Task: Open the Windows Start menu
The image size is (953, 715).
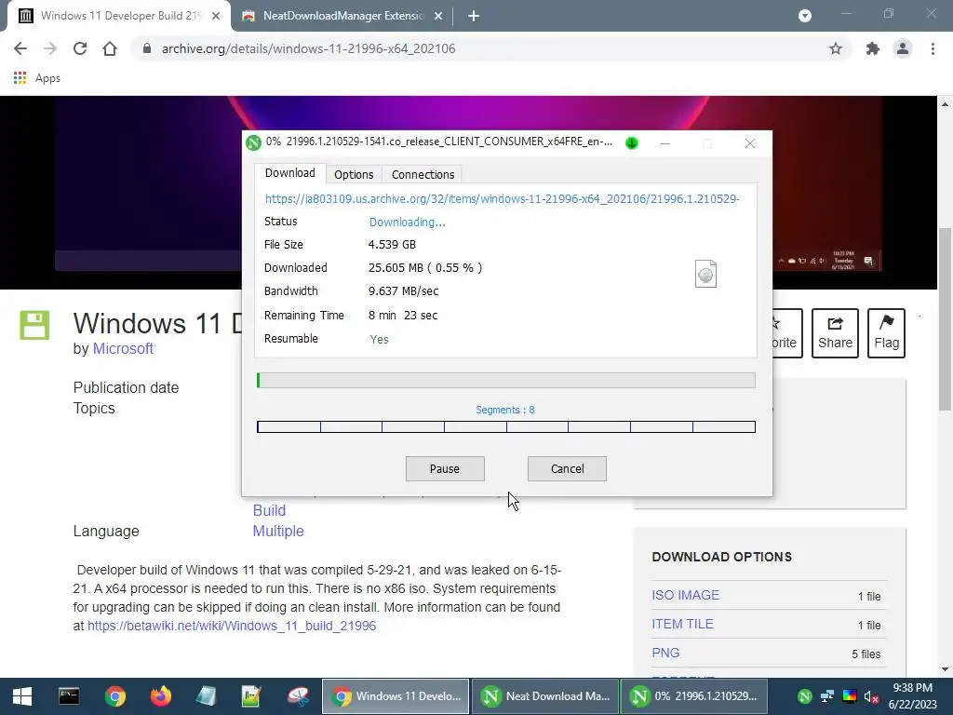Action: [22, 696]
